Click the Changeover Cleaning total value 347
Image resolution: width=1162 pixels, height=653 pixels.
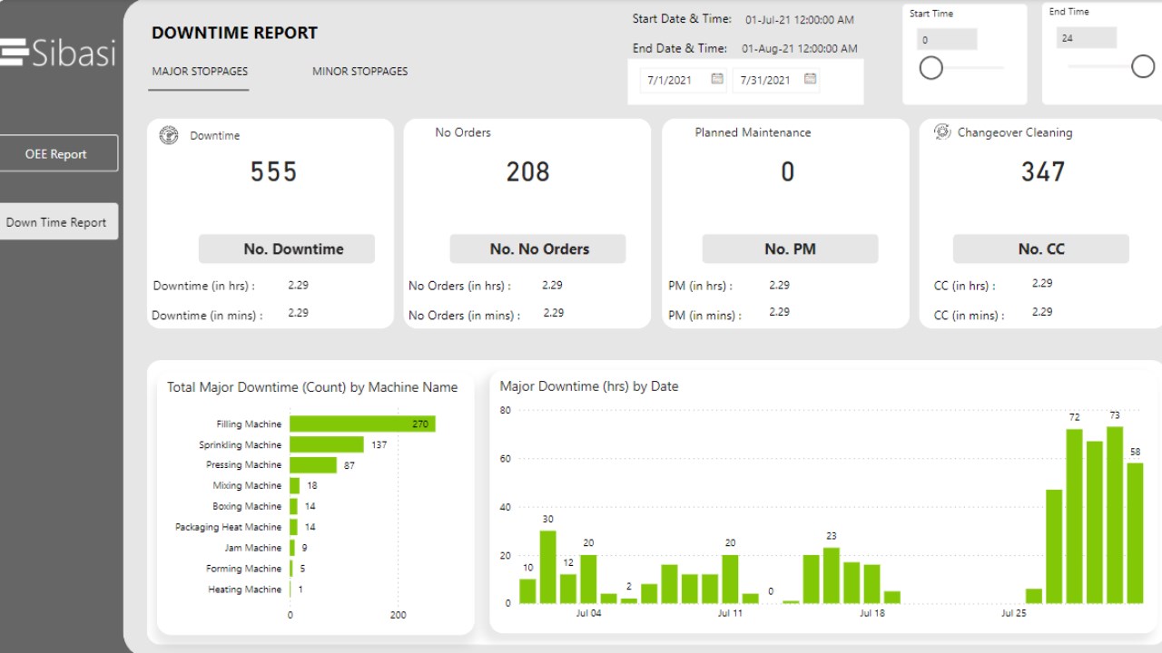(1042, 171)
